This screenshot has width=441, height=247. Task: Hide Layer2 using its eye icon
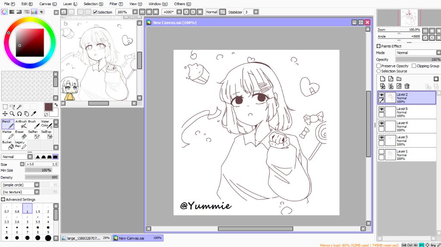click(x=382, y=95)
